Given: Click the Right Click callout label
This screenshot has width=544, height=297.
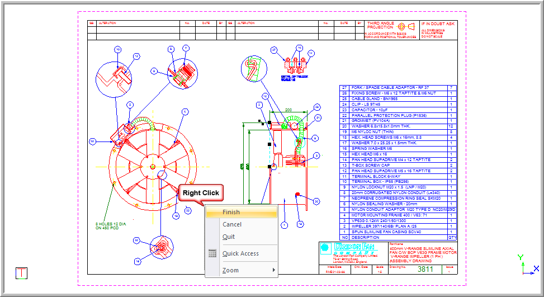Looking at the screenshot, I should 200,193.
